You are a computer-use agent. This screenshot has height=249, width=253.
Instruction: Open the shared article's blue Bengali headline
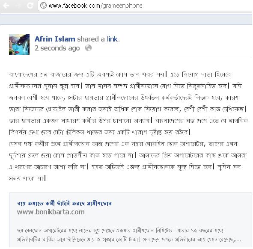[x=64, y=203]
